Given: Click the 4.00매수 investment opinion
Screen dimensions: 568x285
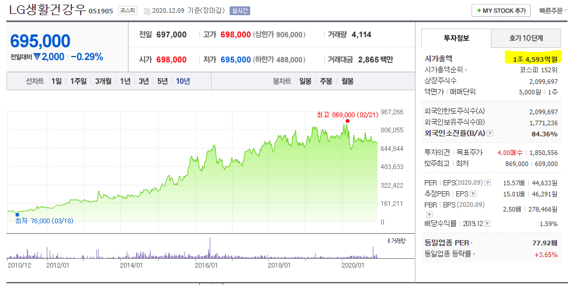Looking at the screenshot, I should [x=510, y=153].
